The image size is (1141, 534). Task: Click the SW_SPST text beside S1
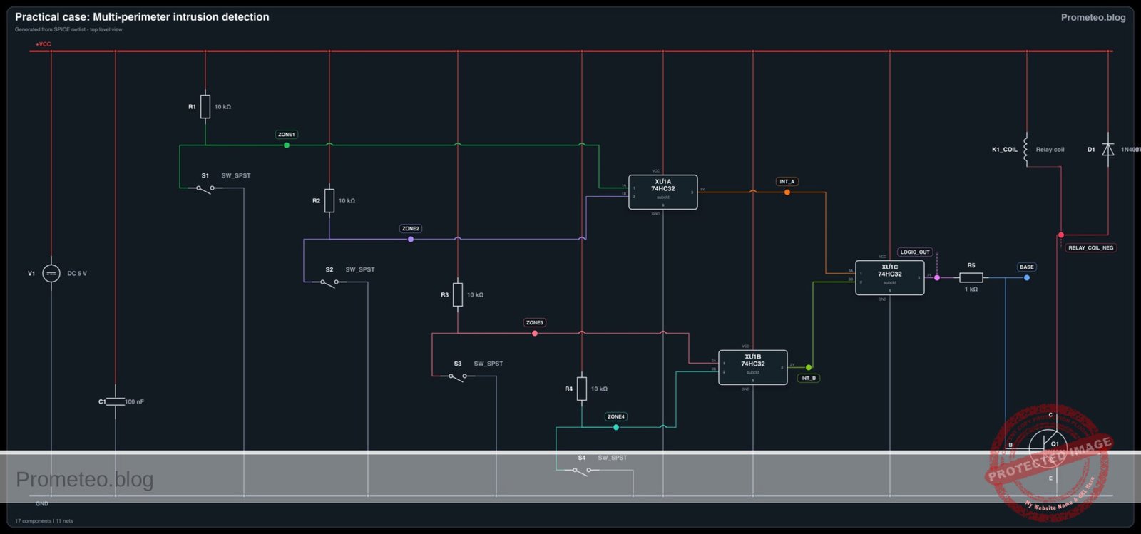(236, 175)
